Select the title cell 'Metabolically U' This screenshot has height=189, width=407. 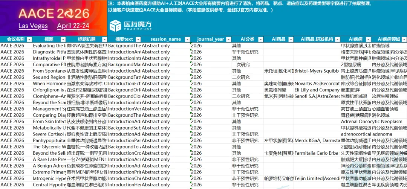point(49,128)
